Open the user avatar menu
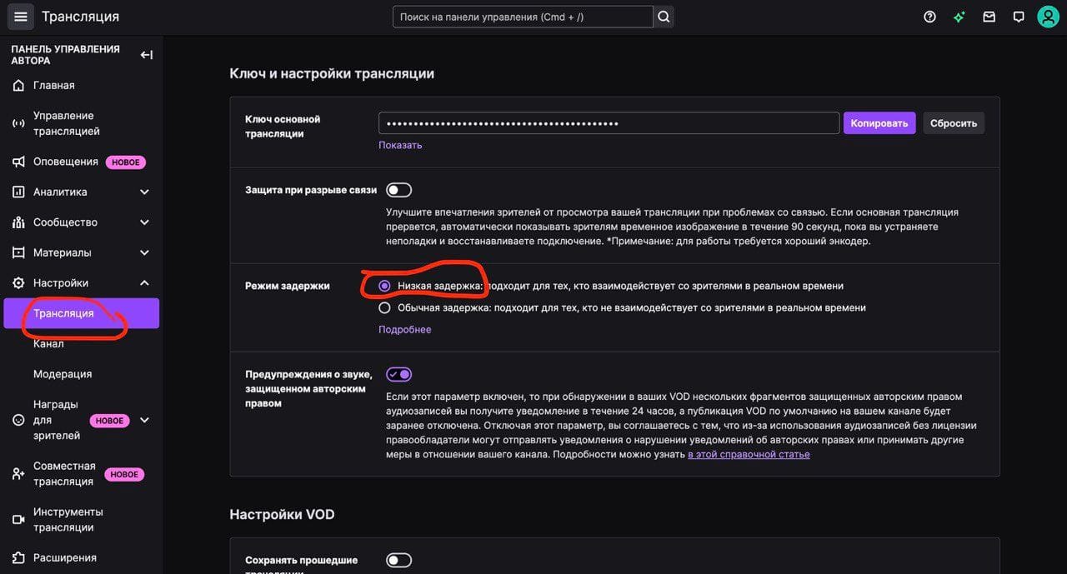 pyautogui.click(x=1047, y=17)
